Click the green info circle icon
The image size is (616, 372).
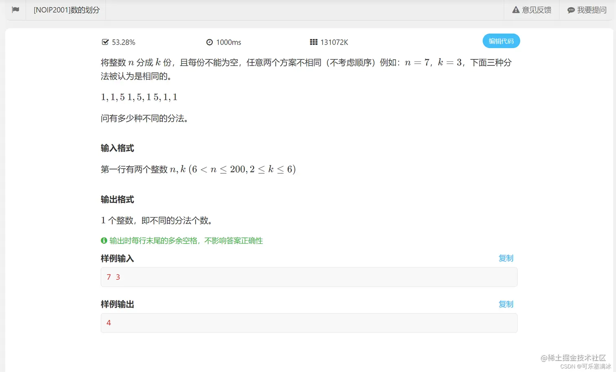click(x=104, y=241)
